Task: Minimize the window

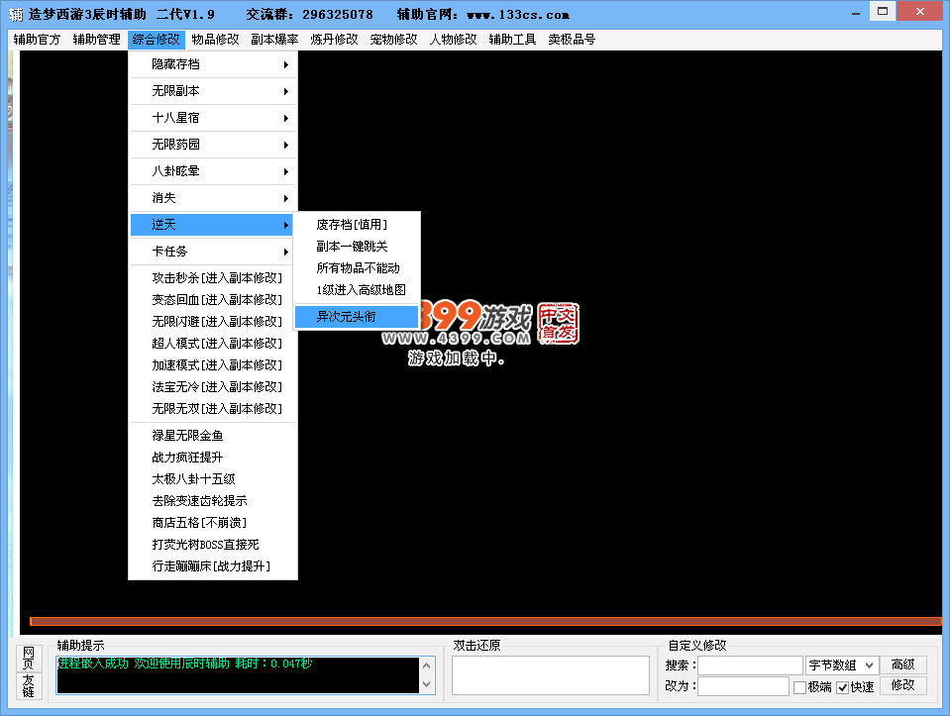Action: tap(856, 13)
